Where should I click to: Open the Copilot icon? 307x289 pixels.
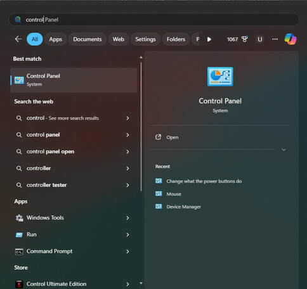pyautogui.click(x=291, y=39)
